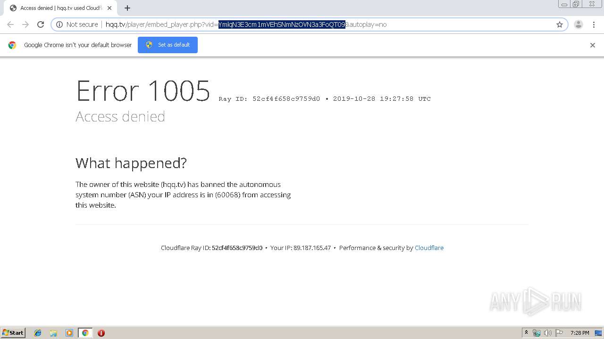Click the 'What happened?' heading
Screen dimensions: 604x339
(x=131, y=163)
